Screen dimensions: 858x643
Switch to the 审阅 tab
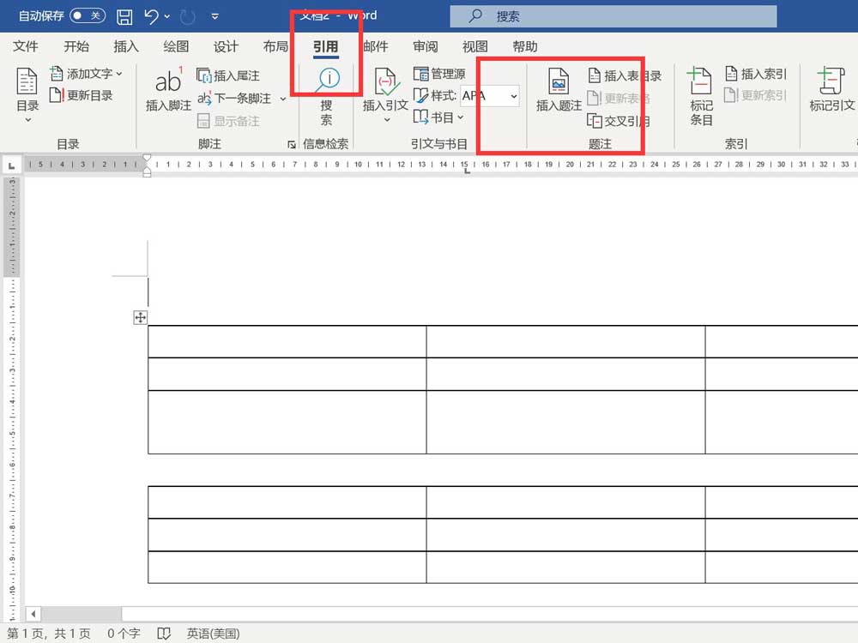(426, 46)
